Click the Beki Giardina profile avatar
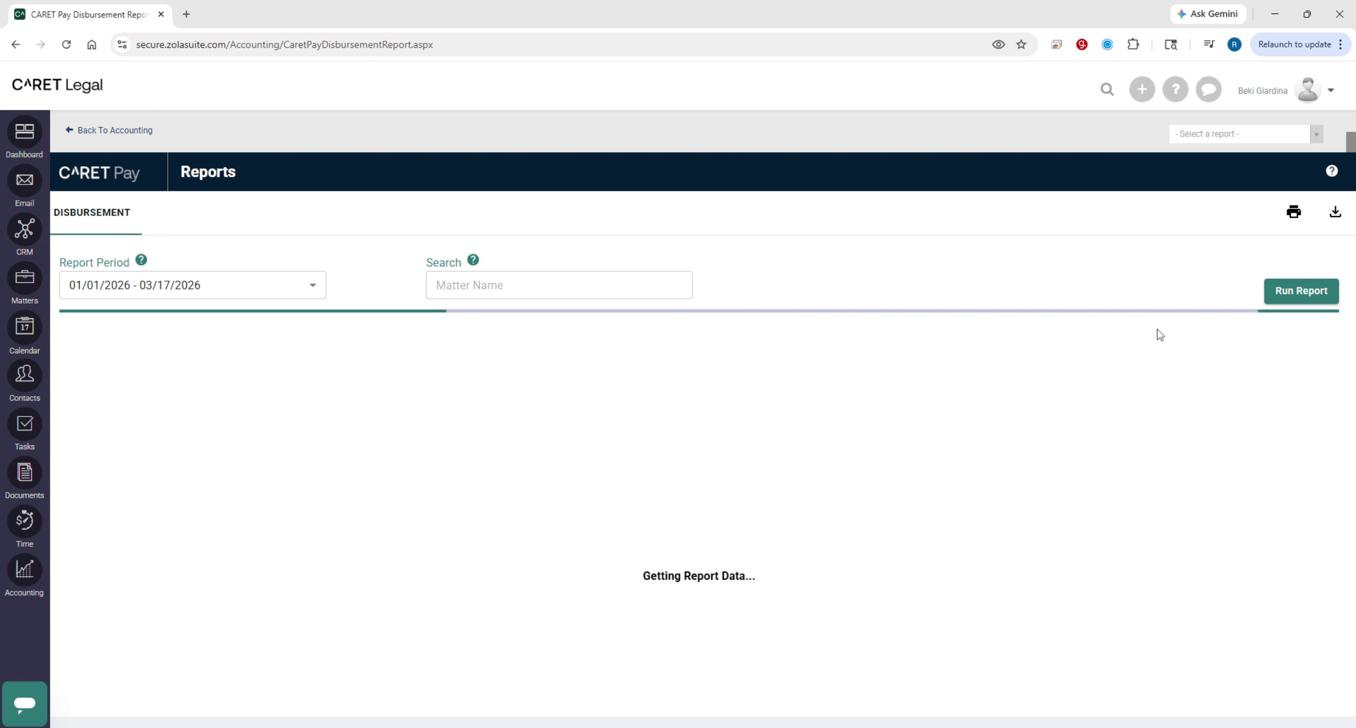 click(1307, 90)
